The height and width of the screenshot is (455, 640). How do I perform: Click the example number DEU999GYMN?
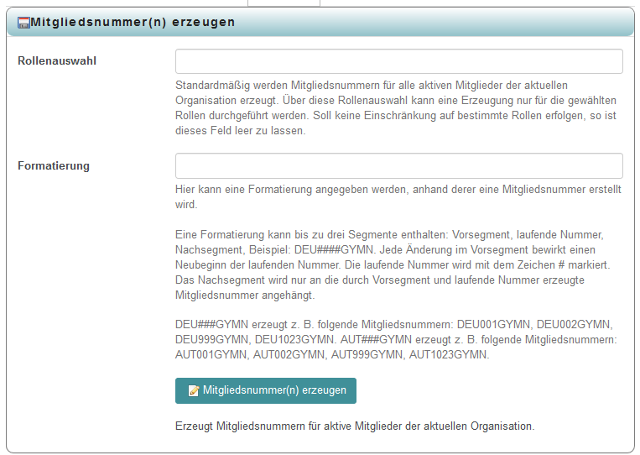212,340
